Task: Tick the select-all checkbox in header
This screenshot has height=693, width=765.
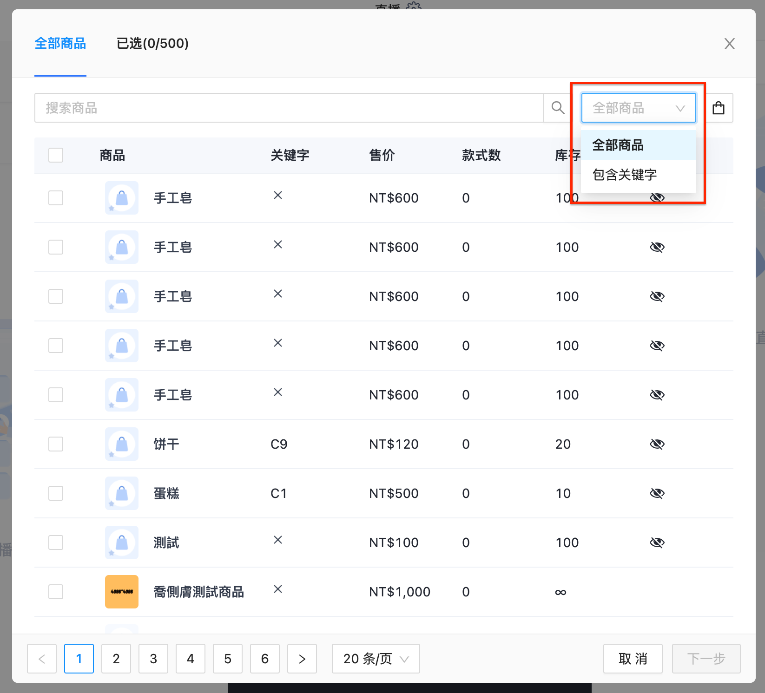Action: (56, 155)
